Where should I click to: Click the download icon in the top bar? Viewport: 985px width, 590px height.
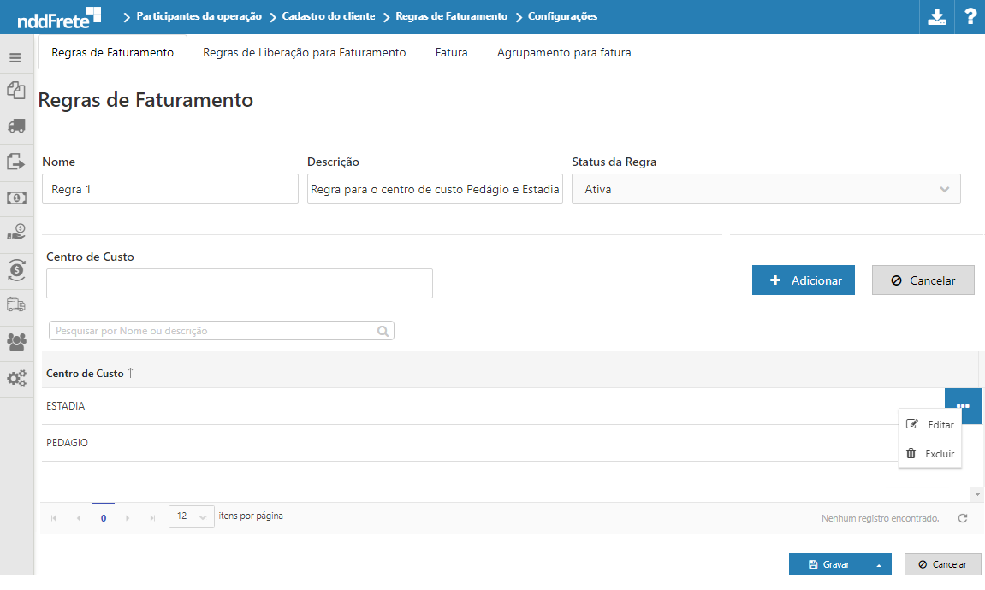click(937, 17)
